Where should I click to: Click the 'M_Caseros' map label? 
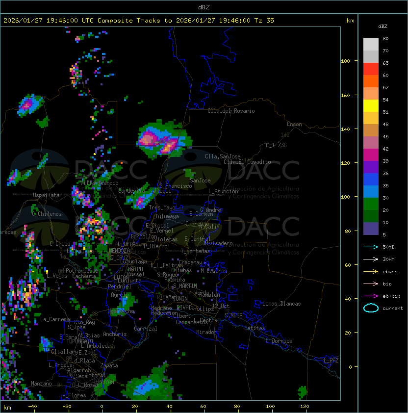pyautogui.click(x=214, y=271)
